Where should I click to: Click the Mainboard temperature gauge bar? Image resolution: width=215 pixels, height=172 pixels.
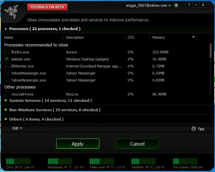[x=60, y=161]
